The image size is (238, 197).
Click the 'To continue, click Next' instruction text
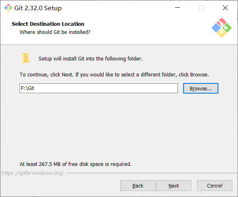(114, 75)
